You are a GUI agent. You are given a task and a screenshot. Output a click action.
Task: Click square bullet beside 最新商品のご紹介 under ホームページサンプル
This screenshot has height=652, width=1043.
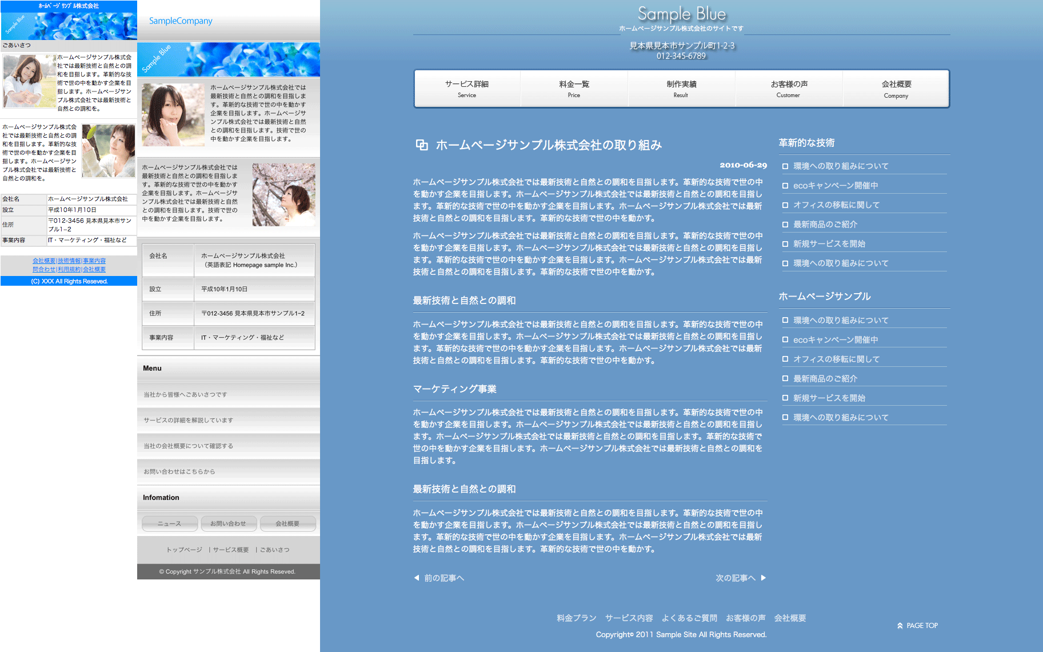[x=785, y=379]
